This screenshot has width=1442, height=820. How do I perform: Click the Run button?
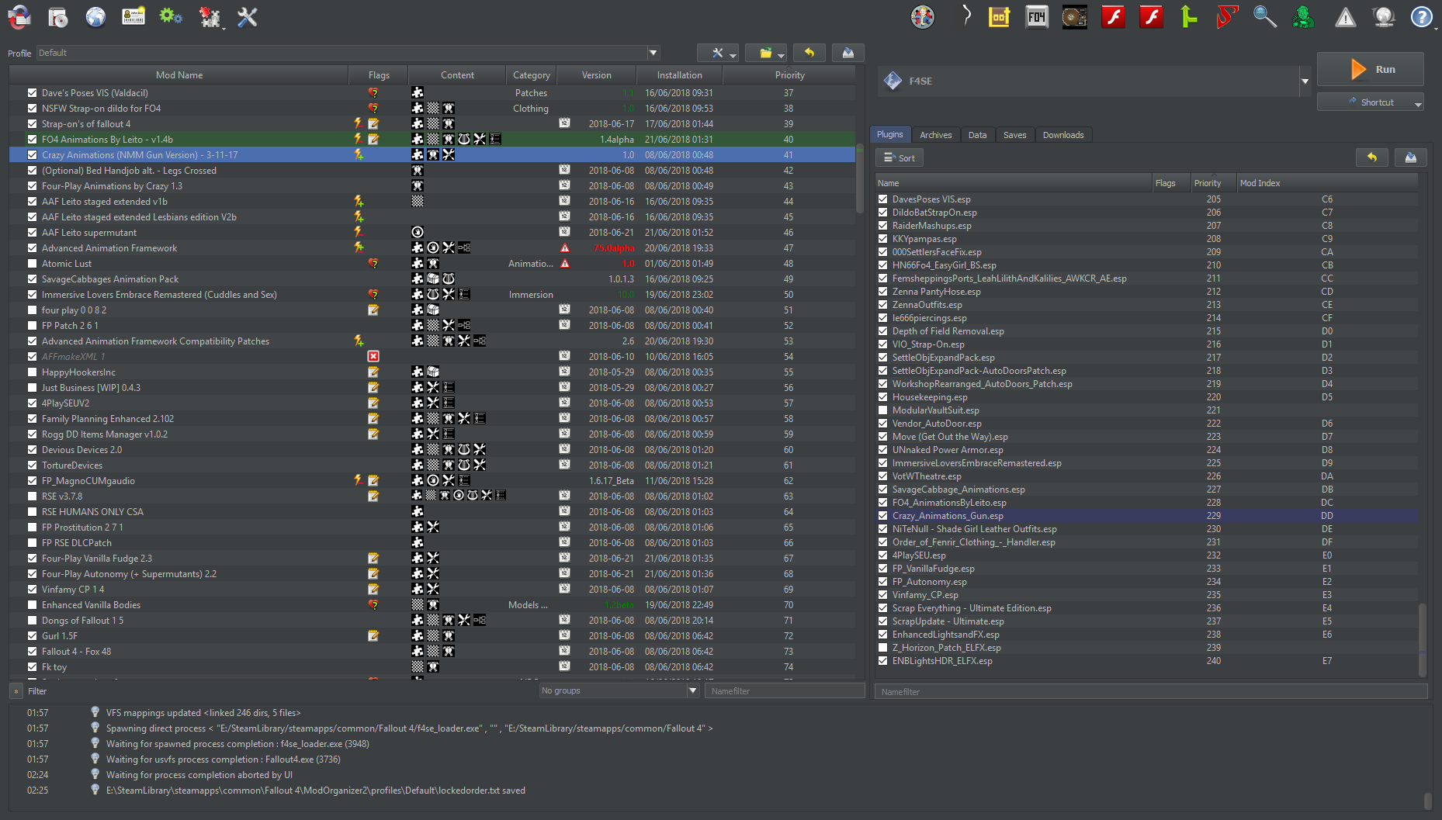[1371, 69]
